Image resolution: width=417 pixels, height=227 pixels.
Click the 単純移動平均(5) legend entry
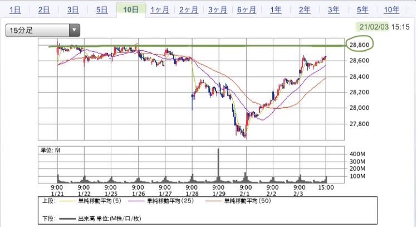pos(100,201)
